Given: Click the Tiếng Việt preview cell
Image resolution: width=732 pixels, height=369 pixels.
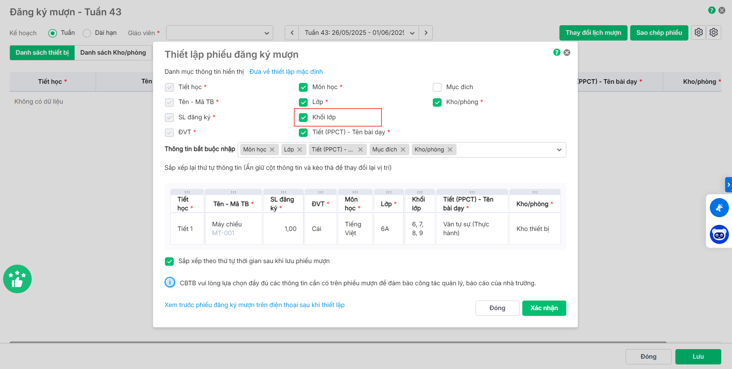Looking at the screenshot, I should 355,229.
